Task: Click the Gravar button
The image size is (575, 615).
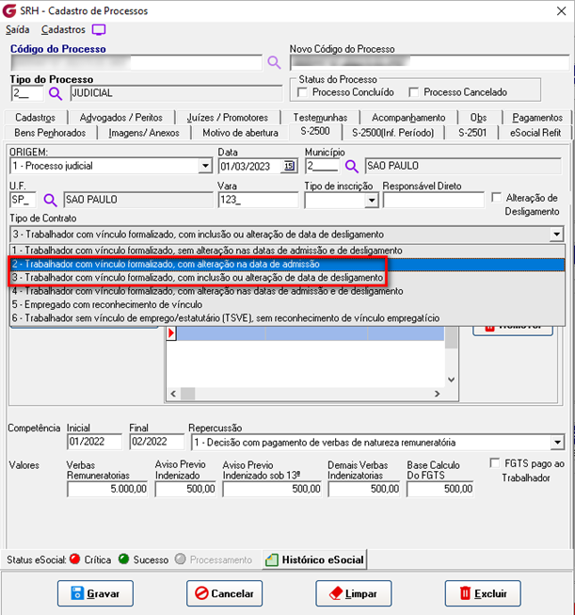Action: (95, 593)
